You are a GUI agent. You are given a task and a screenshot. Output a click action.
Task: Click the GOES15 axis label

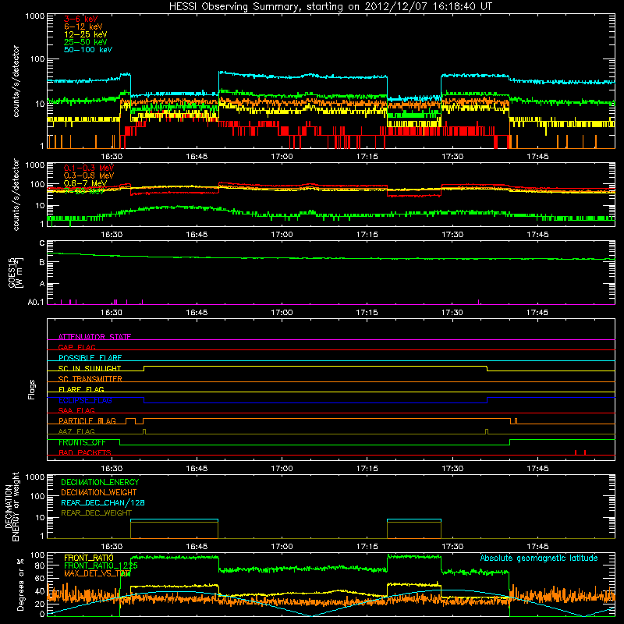15,272
